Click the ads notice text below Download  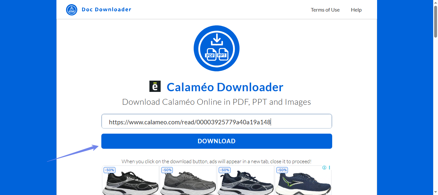[216, 161]
